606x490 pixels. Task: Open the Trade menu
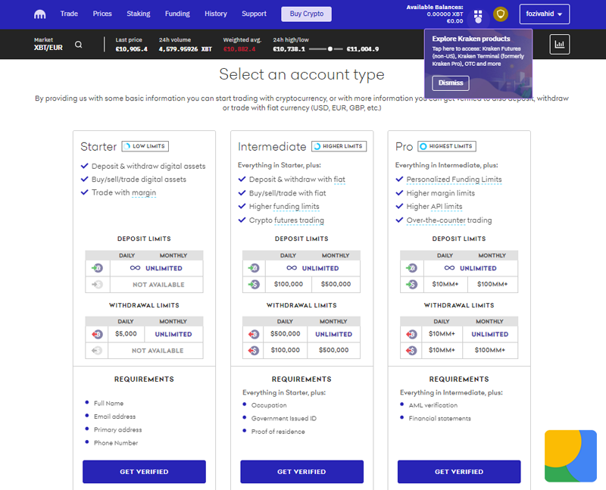69,14
